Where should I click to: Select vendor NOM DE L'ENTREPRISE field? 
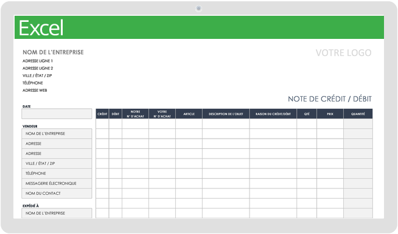pos(57,134)
